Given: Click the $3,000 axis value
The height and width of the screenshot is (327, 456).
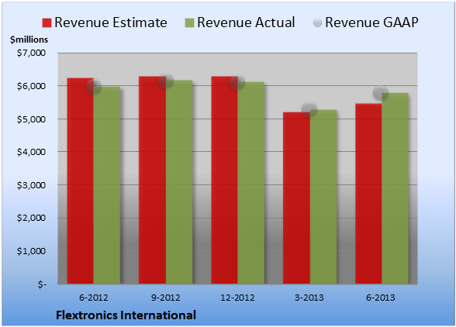Looking at the screenshot, I should tap(31, 185).
